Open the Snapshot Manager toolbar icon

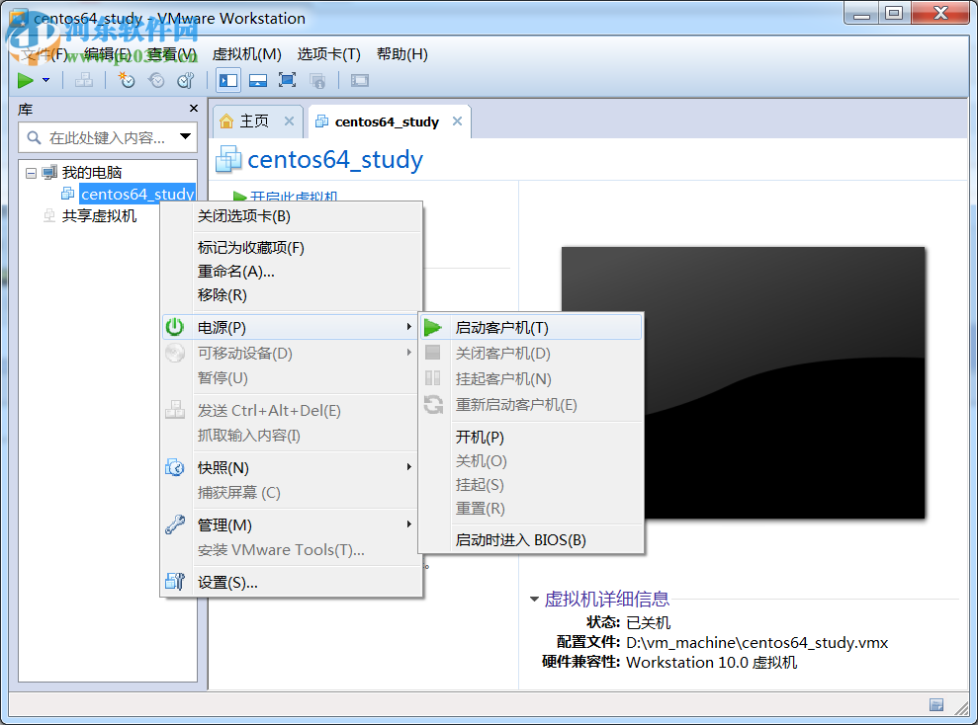185,80
